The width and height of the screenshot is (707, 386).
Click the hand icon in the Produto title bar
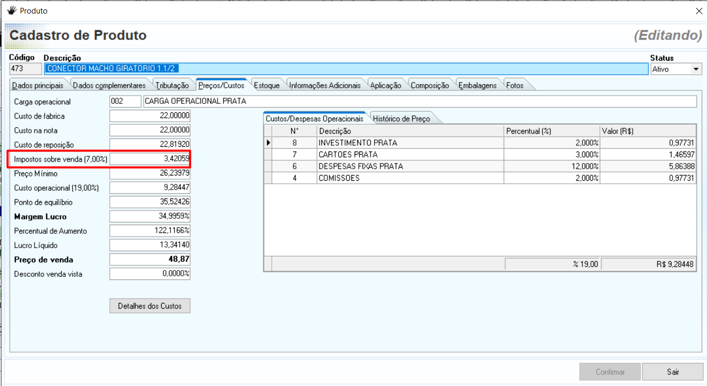click(x=12, y=10)
